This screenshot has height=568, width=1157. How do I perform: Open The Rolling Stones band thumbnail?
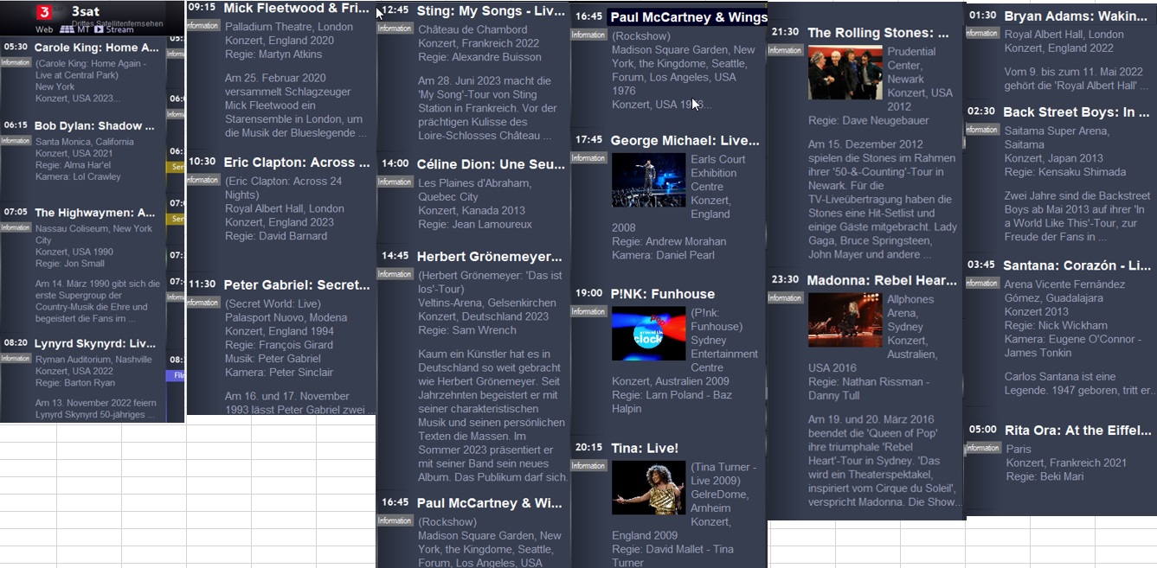tap(845, 73)
